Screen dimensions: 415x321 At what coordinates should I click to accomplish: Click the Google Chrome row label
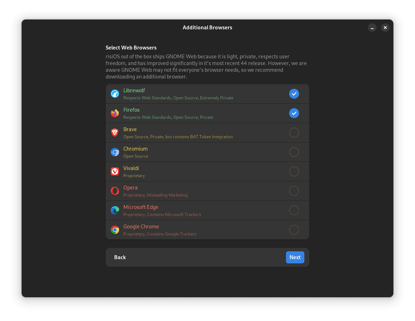[141, 227]
